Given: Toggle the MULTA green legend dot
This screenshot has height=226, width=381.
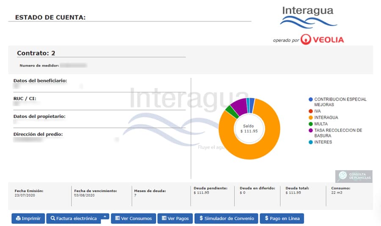Looking at the screenshot, I should pyautogui.click(x=311, y=124).
